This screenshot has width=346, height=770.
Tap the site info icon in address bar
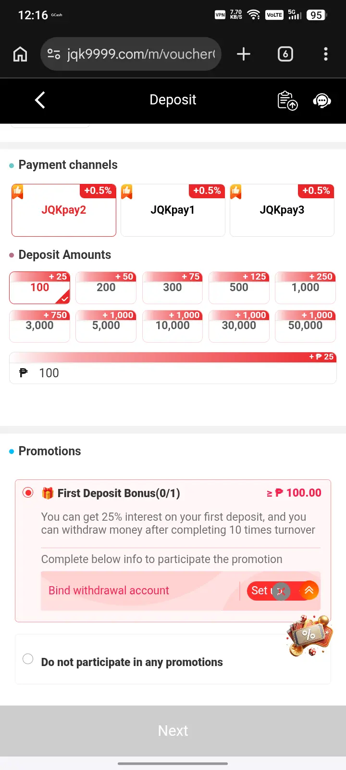click(x=54, y=54)
